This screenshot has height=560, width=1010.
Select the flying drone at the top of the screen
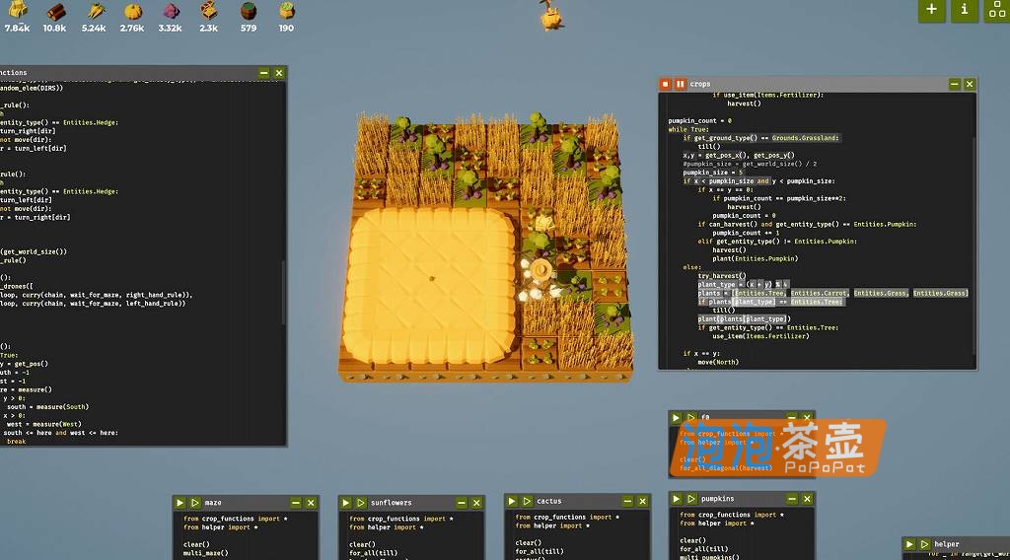(550, 16)
